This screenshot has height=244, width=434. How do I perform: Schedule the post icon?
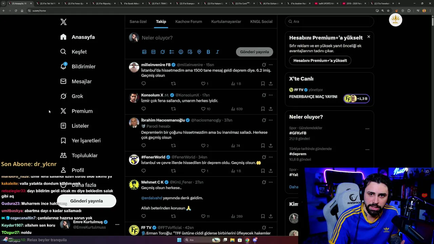coord(190,52)
